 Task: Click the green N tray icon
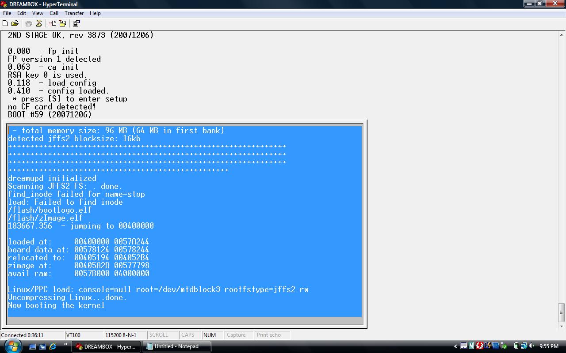tap(471, 346)
